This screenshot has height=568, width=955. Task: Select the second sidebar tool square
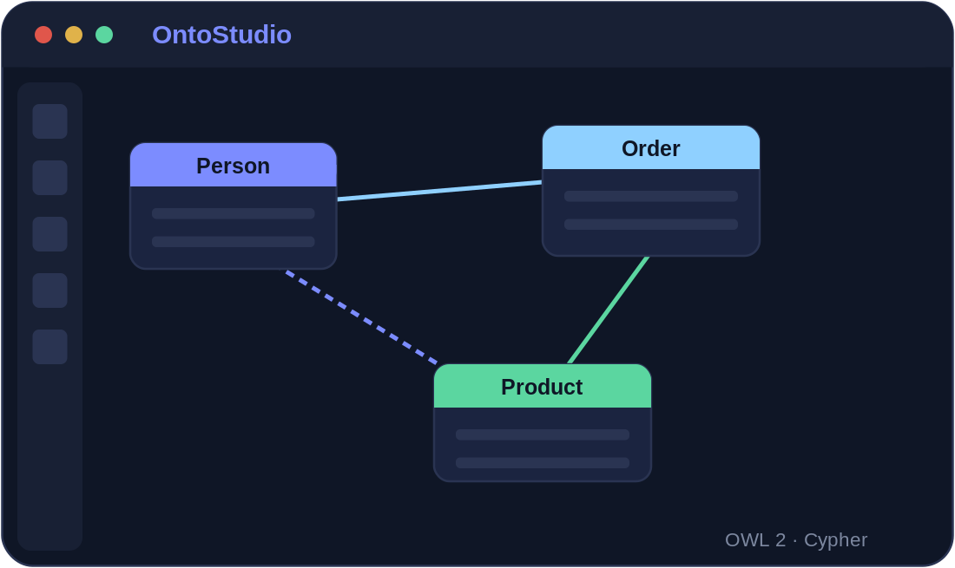click(50, 178)
